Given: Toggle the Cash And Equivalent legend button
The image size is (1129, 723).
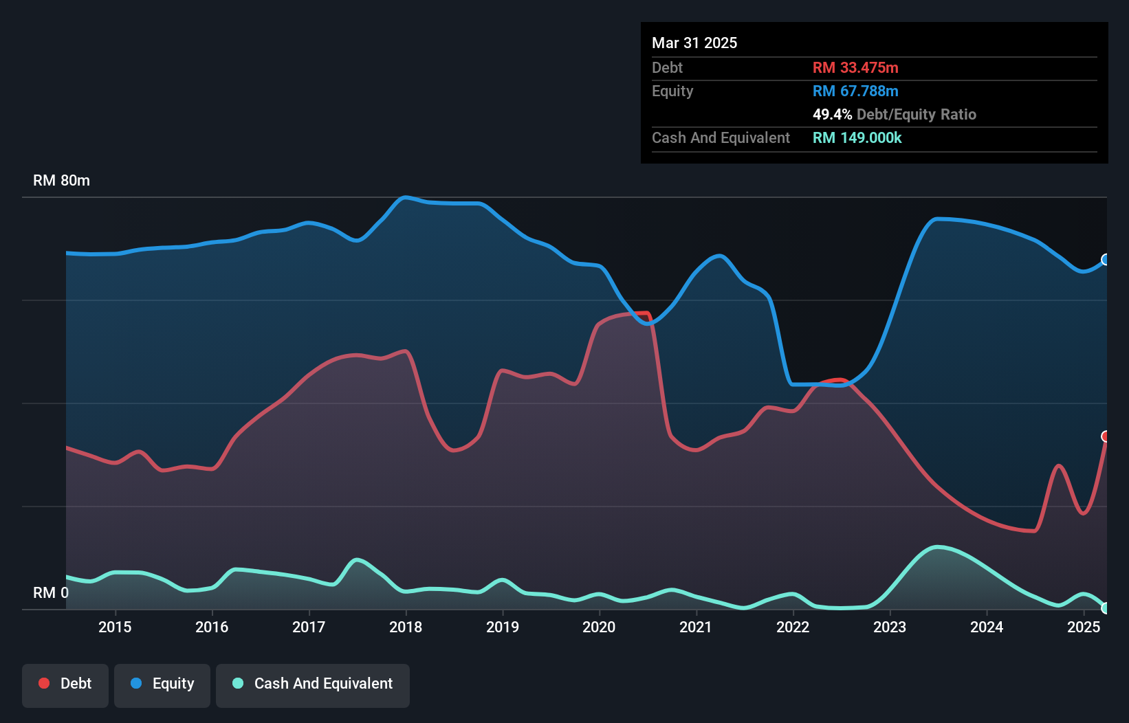Looking at the screenshot, I should (x=313, y=685).
